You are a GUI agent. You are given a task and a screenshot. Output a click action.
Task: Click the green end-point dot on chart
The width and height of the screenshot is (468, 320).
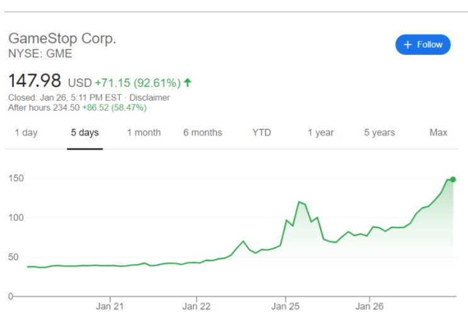point(453,179)
